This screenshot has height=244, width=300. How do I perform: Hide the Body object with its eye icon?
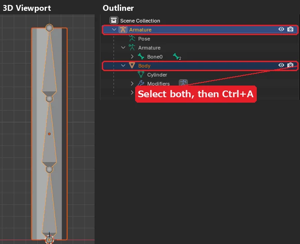[281, 65]
